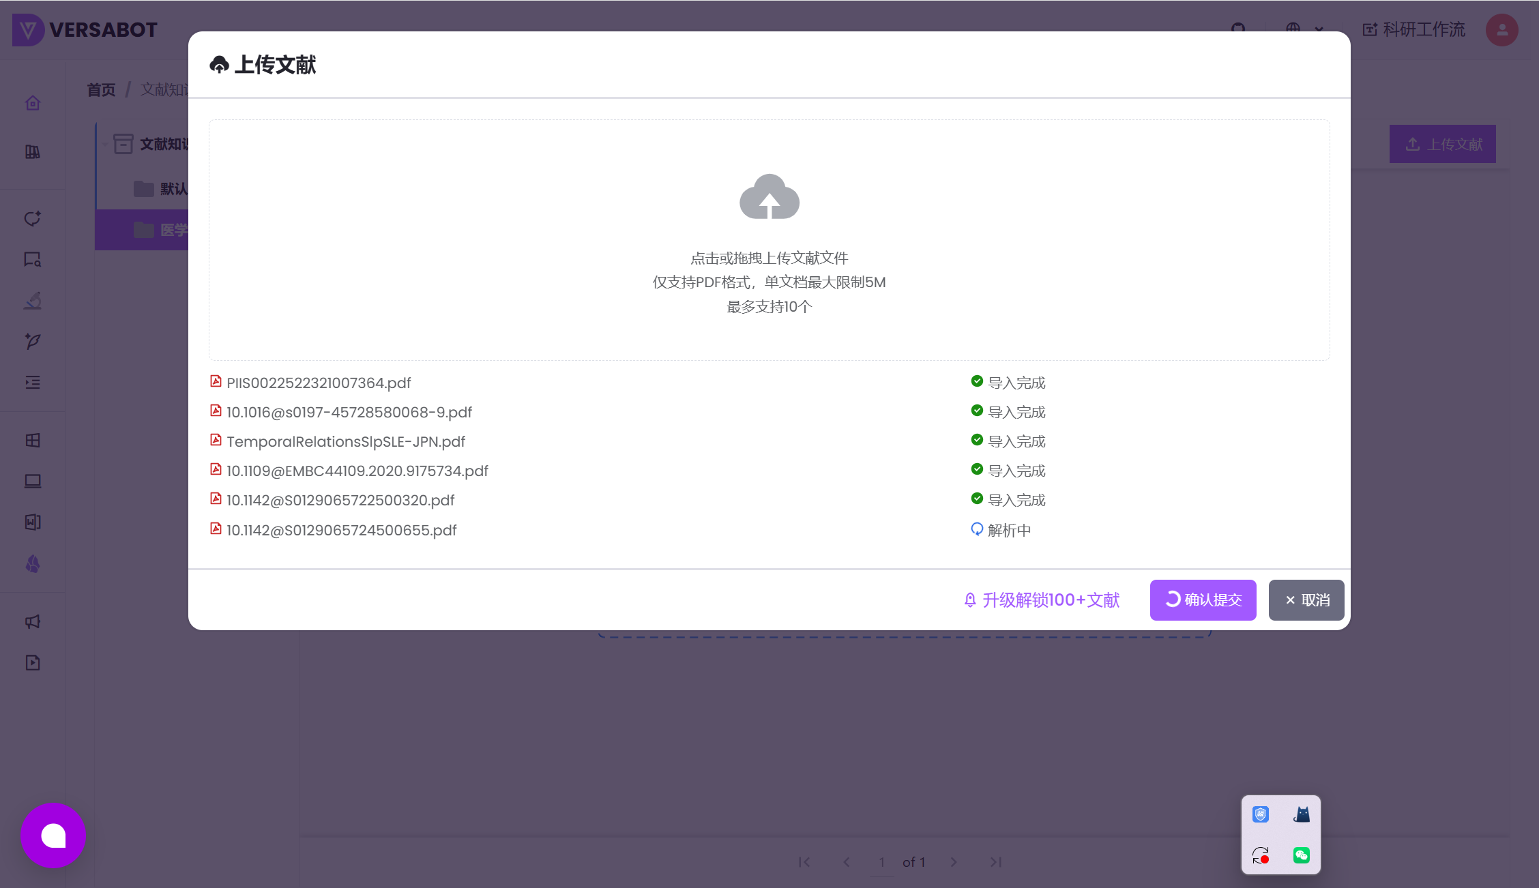
Task: Click the WeChat icon in tray popup
Action: click(x=1301, y=855)
